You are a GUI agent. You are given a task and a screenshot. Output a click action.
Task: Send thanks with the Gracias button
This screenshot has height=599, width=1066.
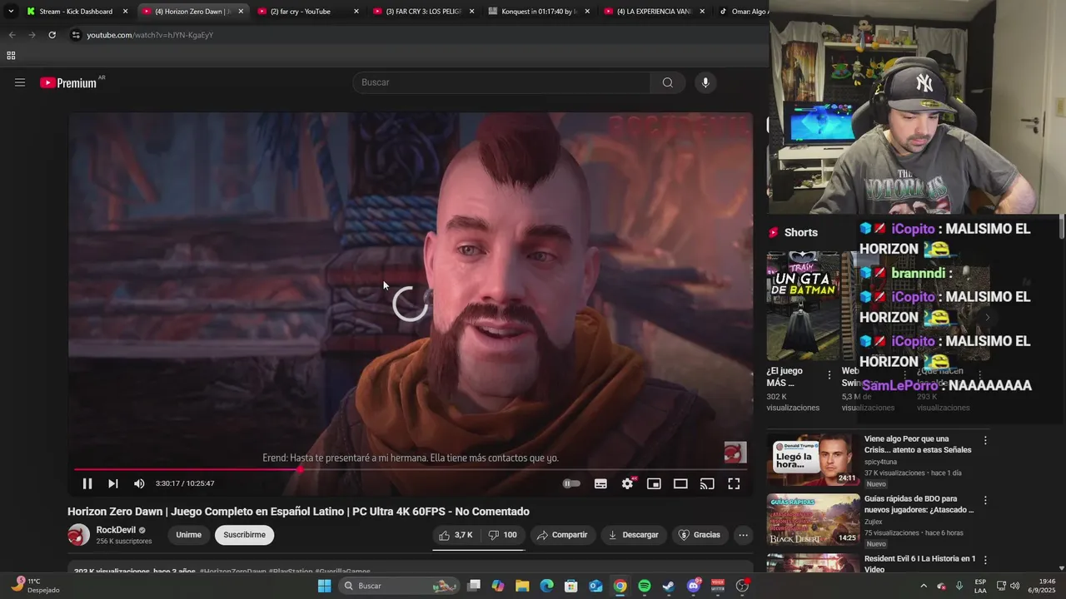[x=700, y=535]
